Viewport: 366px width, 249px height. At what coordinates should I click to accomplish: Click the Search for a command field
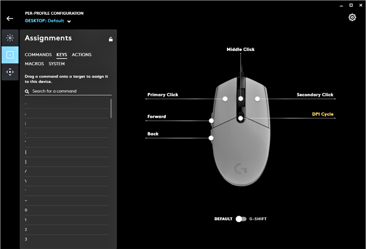[x=68, y=91]
